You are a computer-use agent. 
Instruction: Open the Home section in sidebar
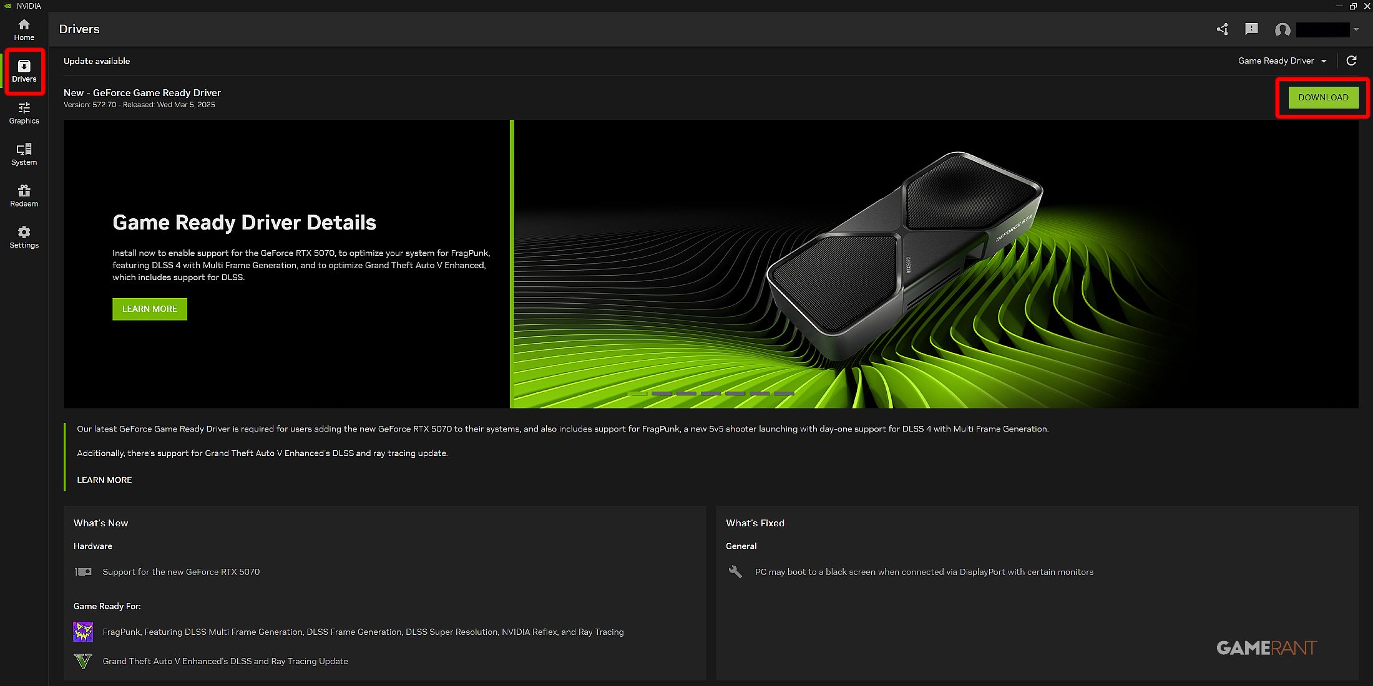coord(24,29)
